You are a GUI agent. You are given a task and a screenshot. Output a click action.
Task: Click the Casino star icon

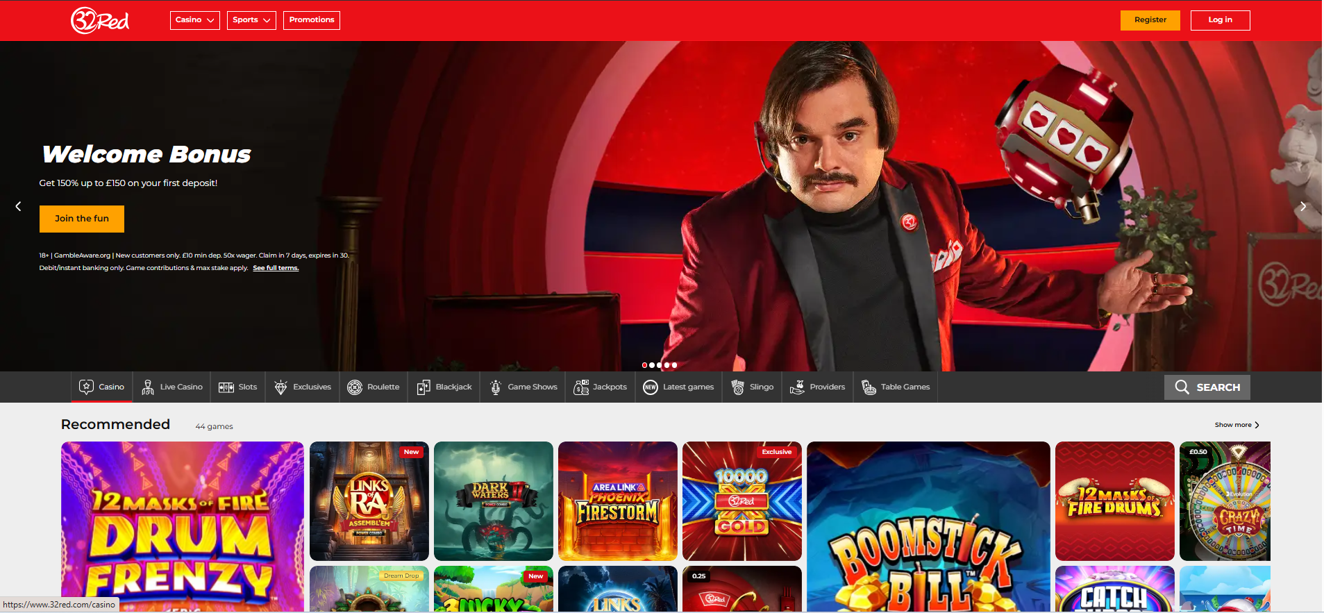point(86,387)
